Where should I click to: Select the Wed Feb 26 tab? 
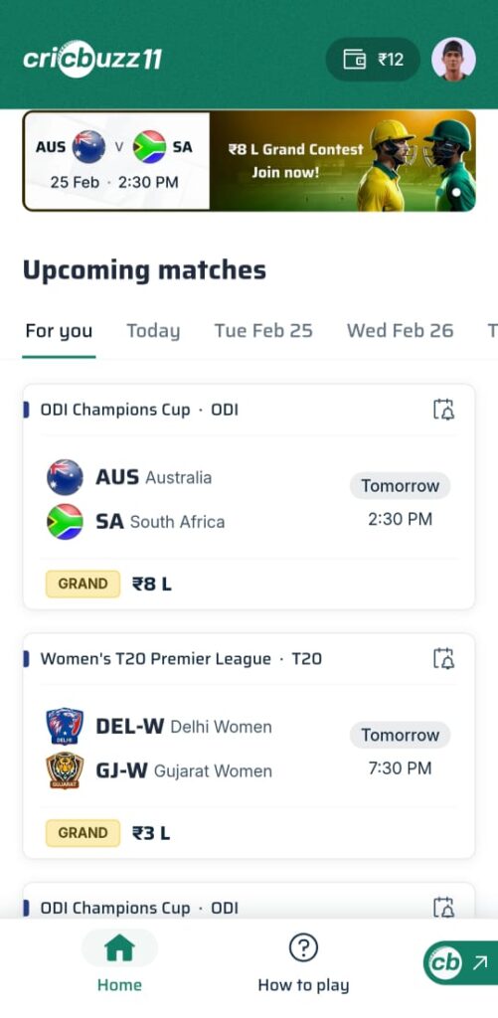coord(400,331)
